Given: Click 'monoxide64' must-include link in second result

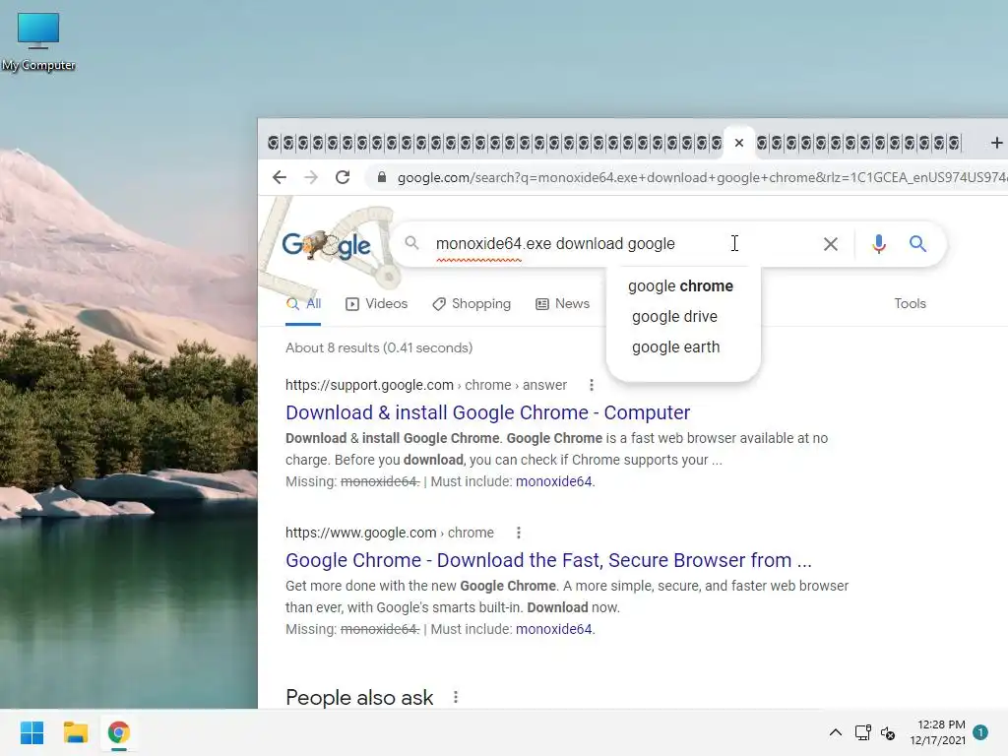Looking at the screenshot, I should (x=555, y=629).
